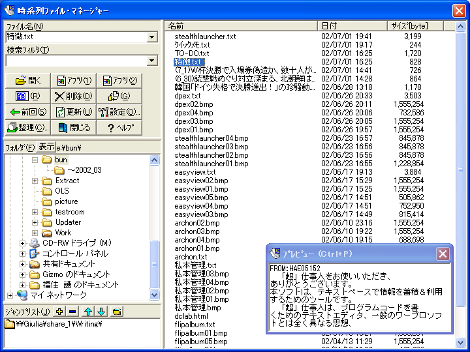This screenshot has height=352, width=470.
Task: Select the picture folder
Action: click(x=67, y=201)
